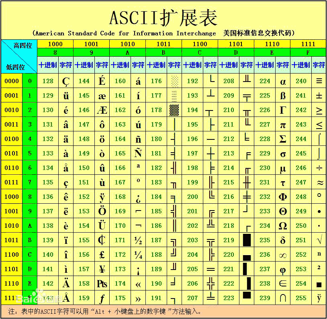Click a 字符 column subheader
This screenshot has height=319, width=327.
(x=66, y=64)
